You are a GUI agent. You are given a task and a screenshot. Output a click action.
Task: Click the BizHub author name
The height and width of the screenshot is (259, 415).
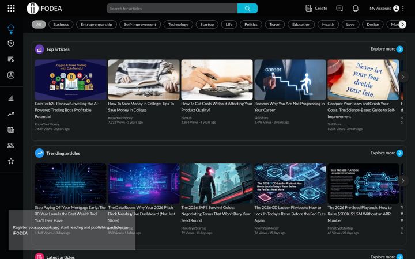coord(186,118)
